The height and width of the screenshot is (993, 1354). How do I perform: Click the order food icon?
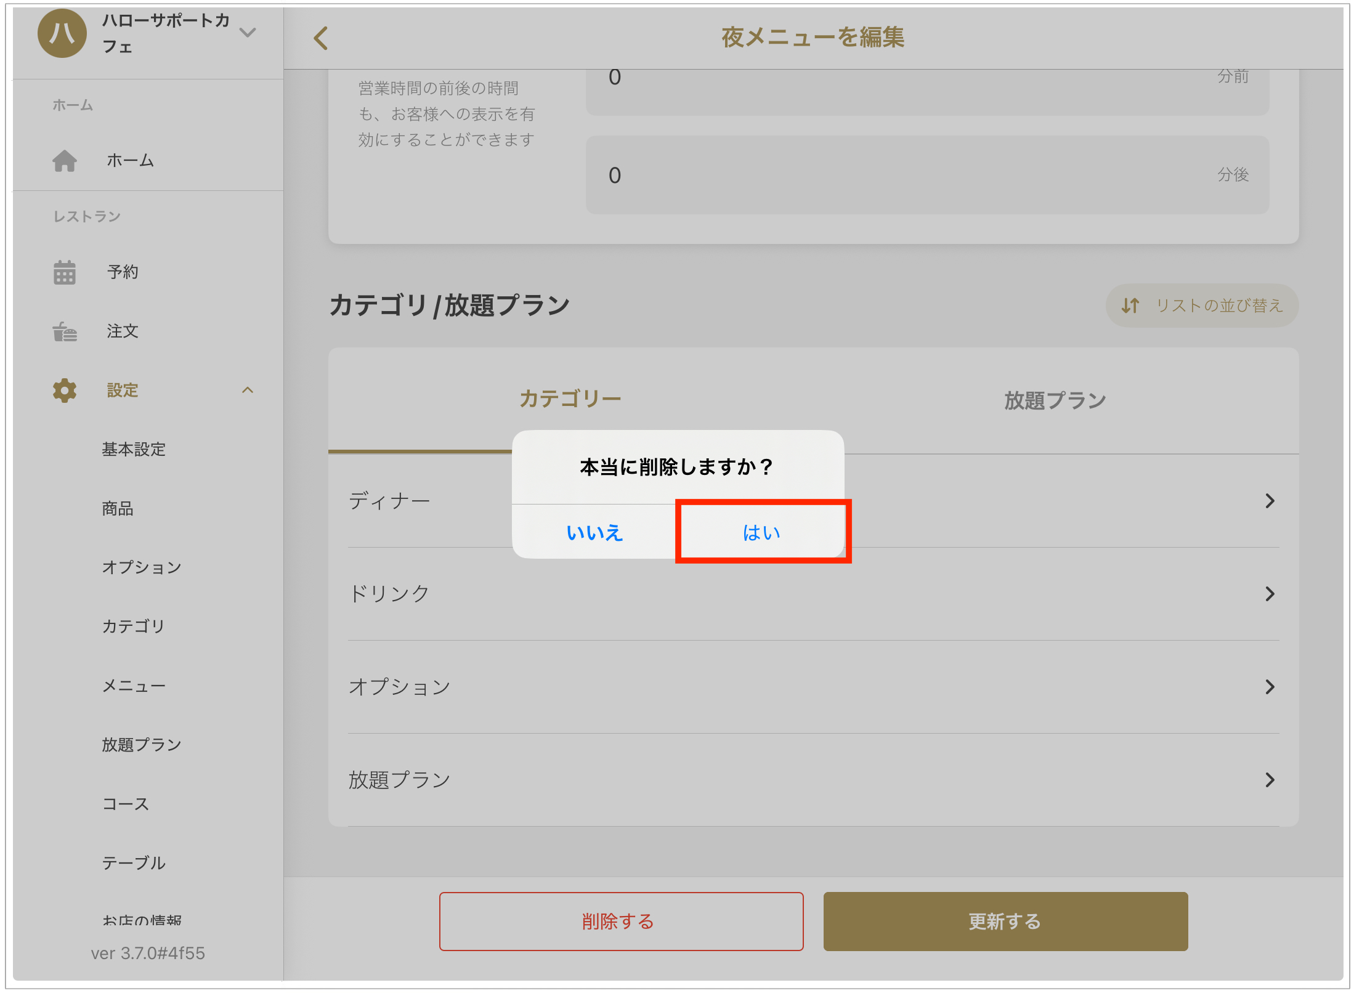tap(65, 331)
